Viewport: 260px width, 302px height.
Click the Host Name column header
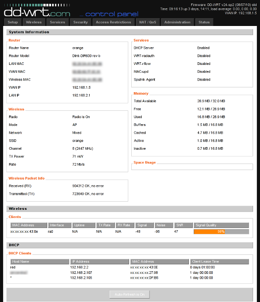click(x=39, y=262)
